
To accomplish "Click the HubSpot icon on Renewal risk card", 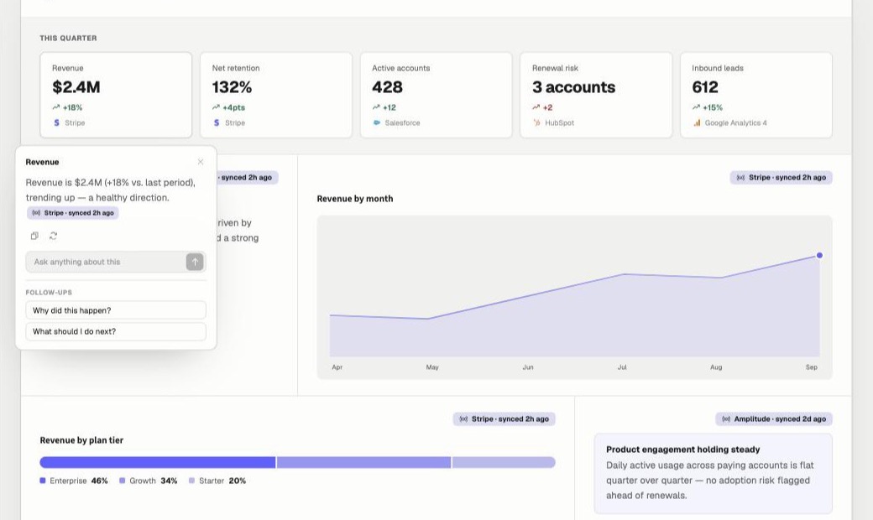I will 536,123.
